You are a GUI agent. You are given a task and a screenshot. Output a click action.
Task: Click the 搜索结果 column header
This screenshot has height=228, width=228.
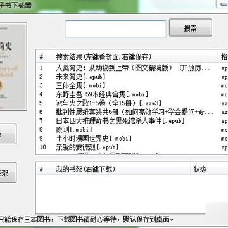coord(135,56)
